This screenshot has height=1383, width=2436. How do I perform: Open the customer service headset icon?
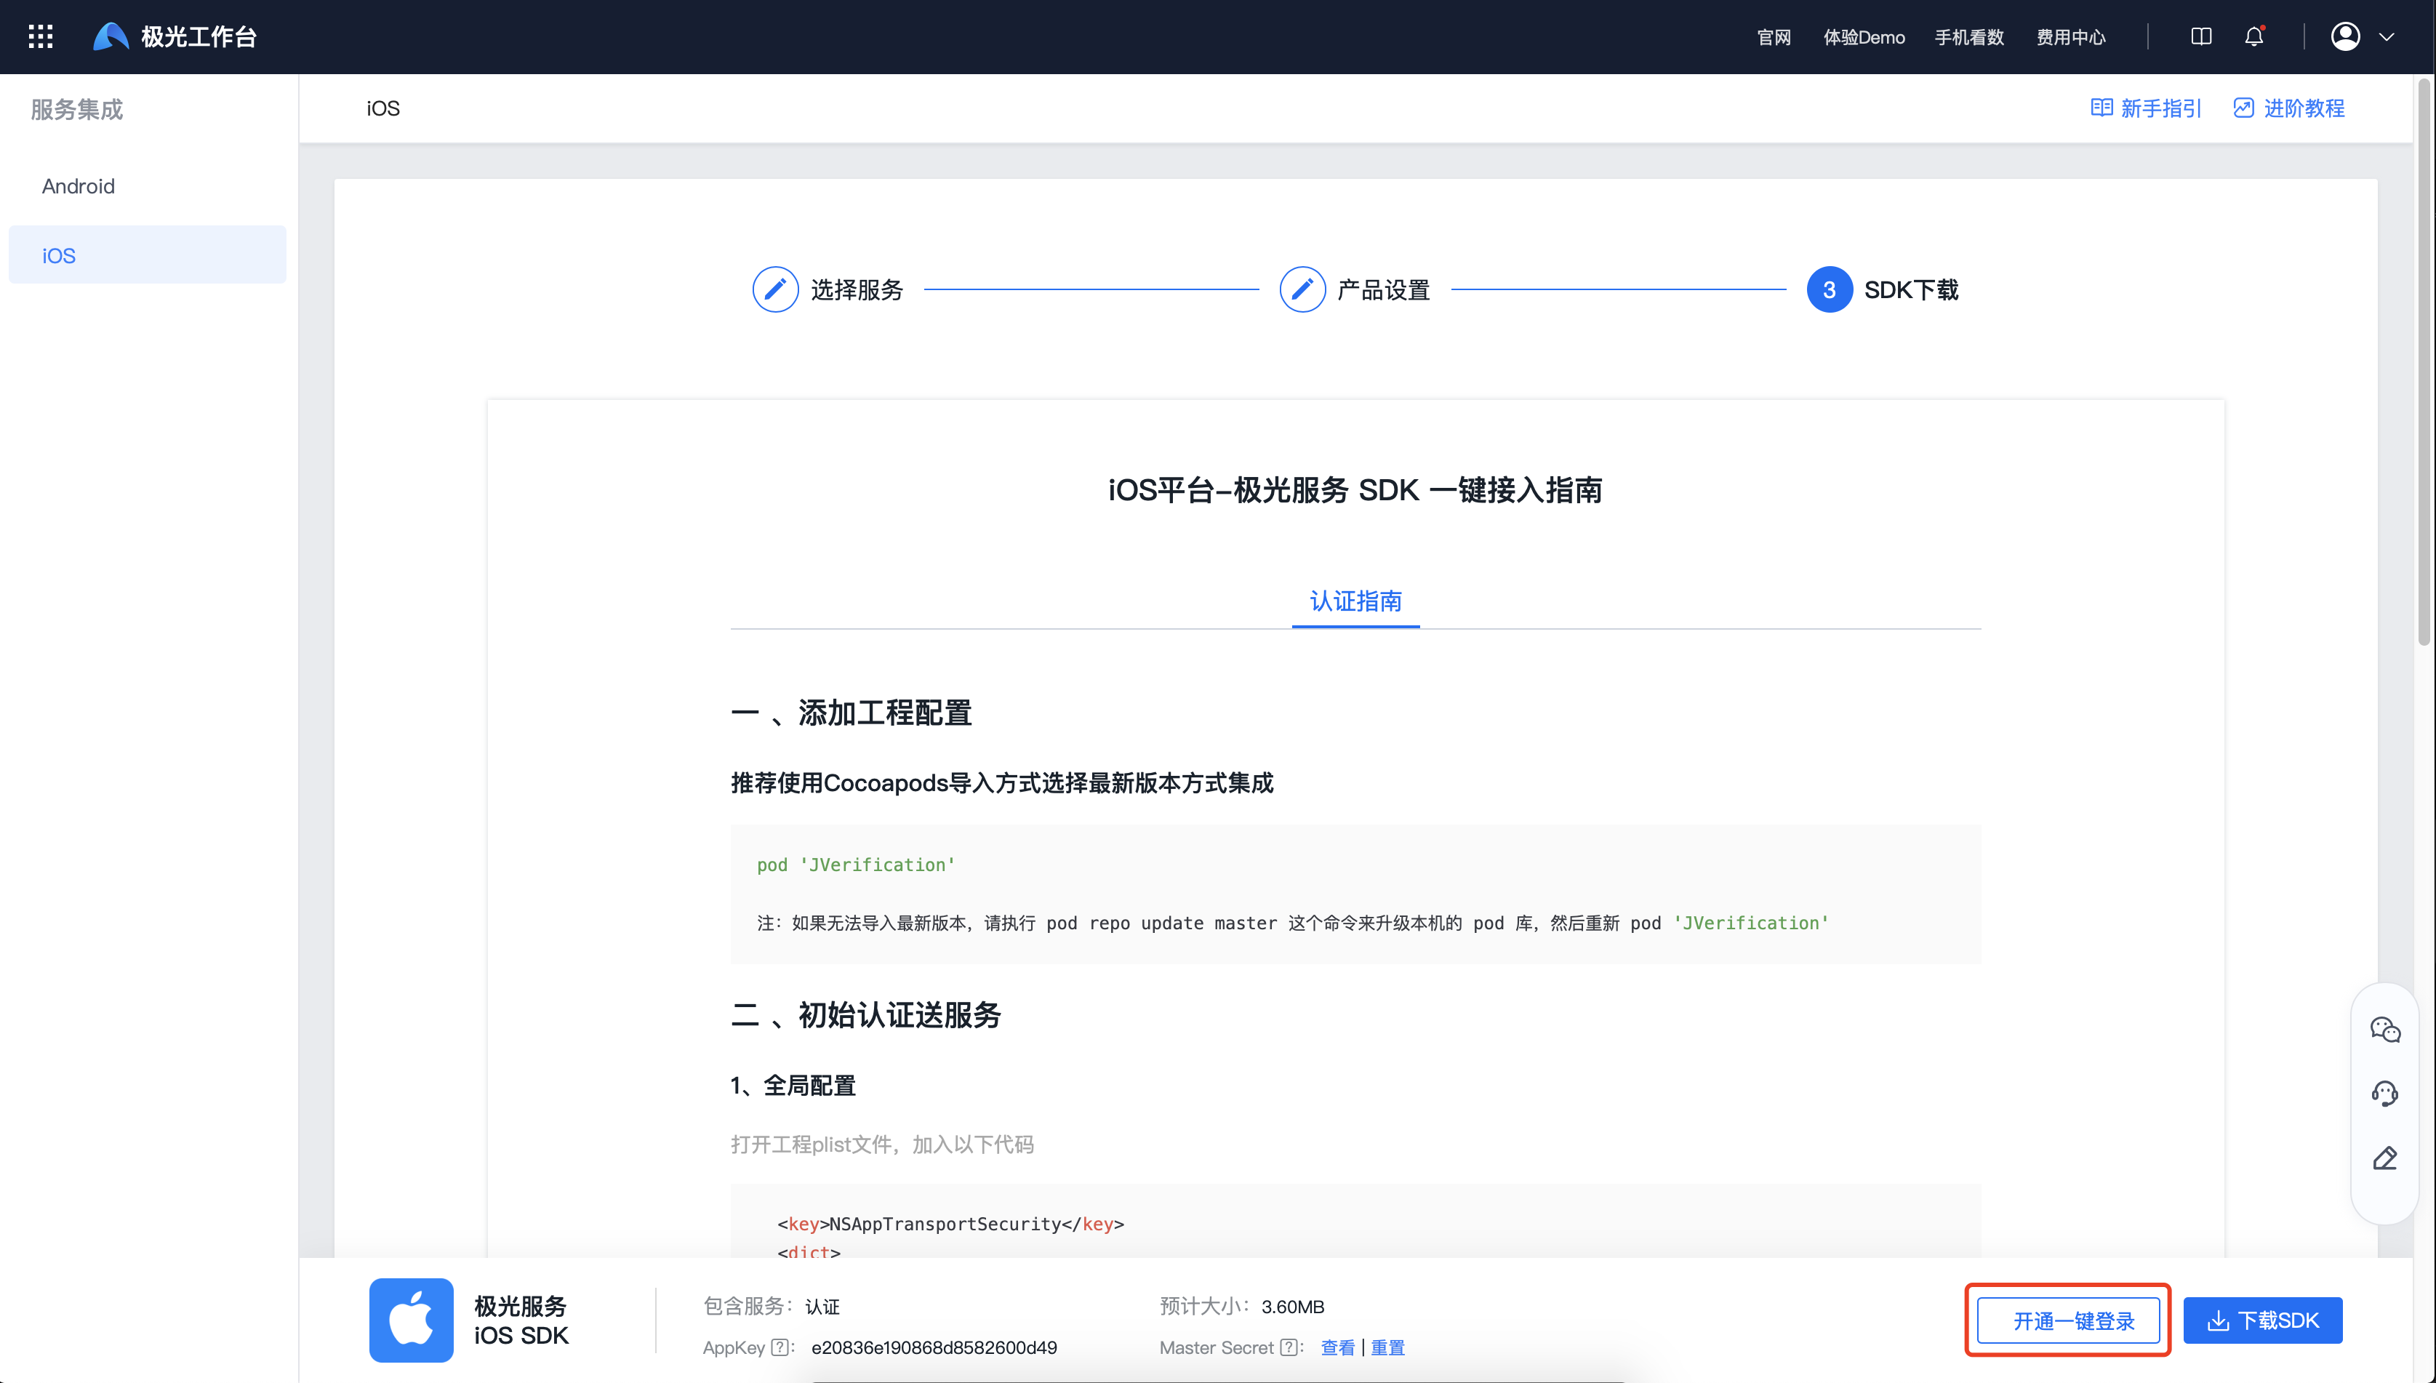2384,1094
